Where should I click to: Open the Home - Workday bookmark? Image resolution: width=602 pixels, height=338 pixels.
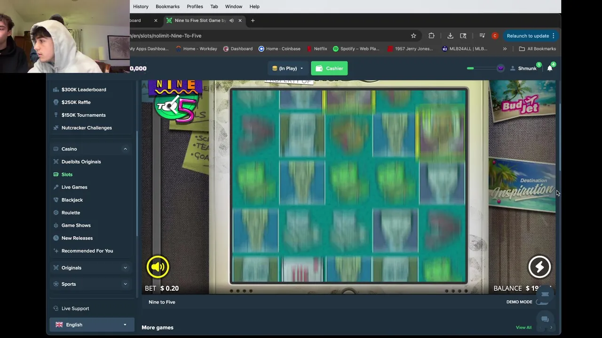coord(196,49)
